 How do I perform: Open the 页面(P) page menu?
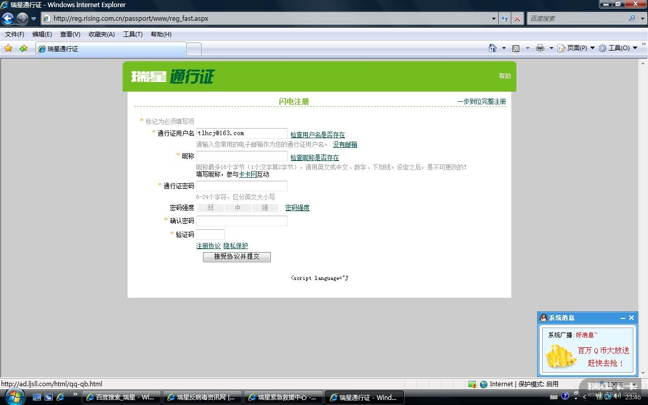(x=576, y=48)
